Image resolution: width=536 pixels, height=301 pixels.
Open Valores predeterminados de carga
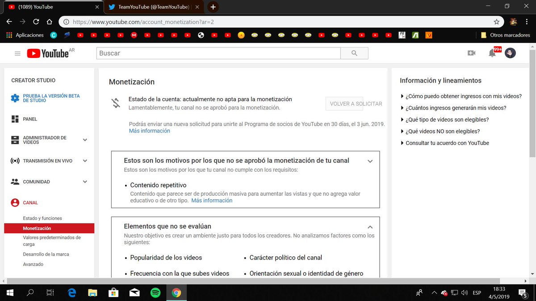click(52, 241)
